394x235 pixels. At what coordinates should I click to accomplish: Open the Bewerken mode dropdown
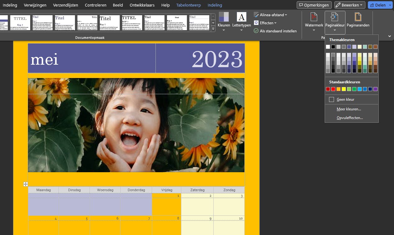click(350, 5)
